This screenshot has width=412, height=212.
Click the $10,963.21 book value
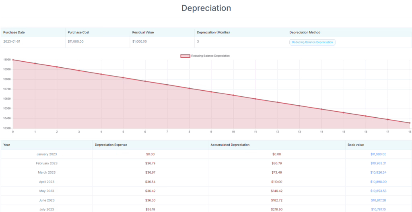[378, 163]
